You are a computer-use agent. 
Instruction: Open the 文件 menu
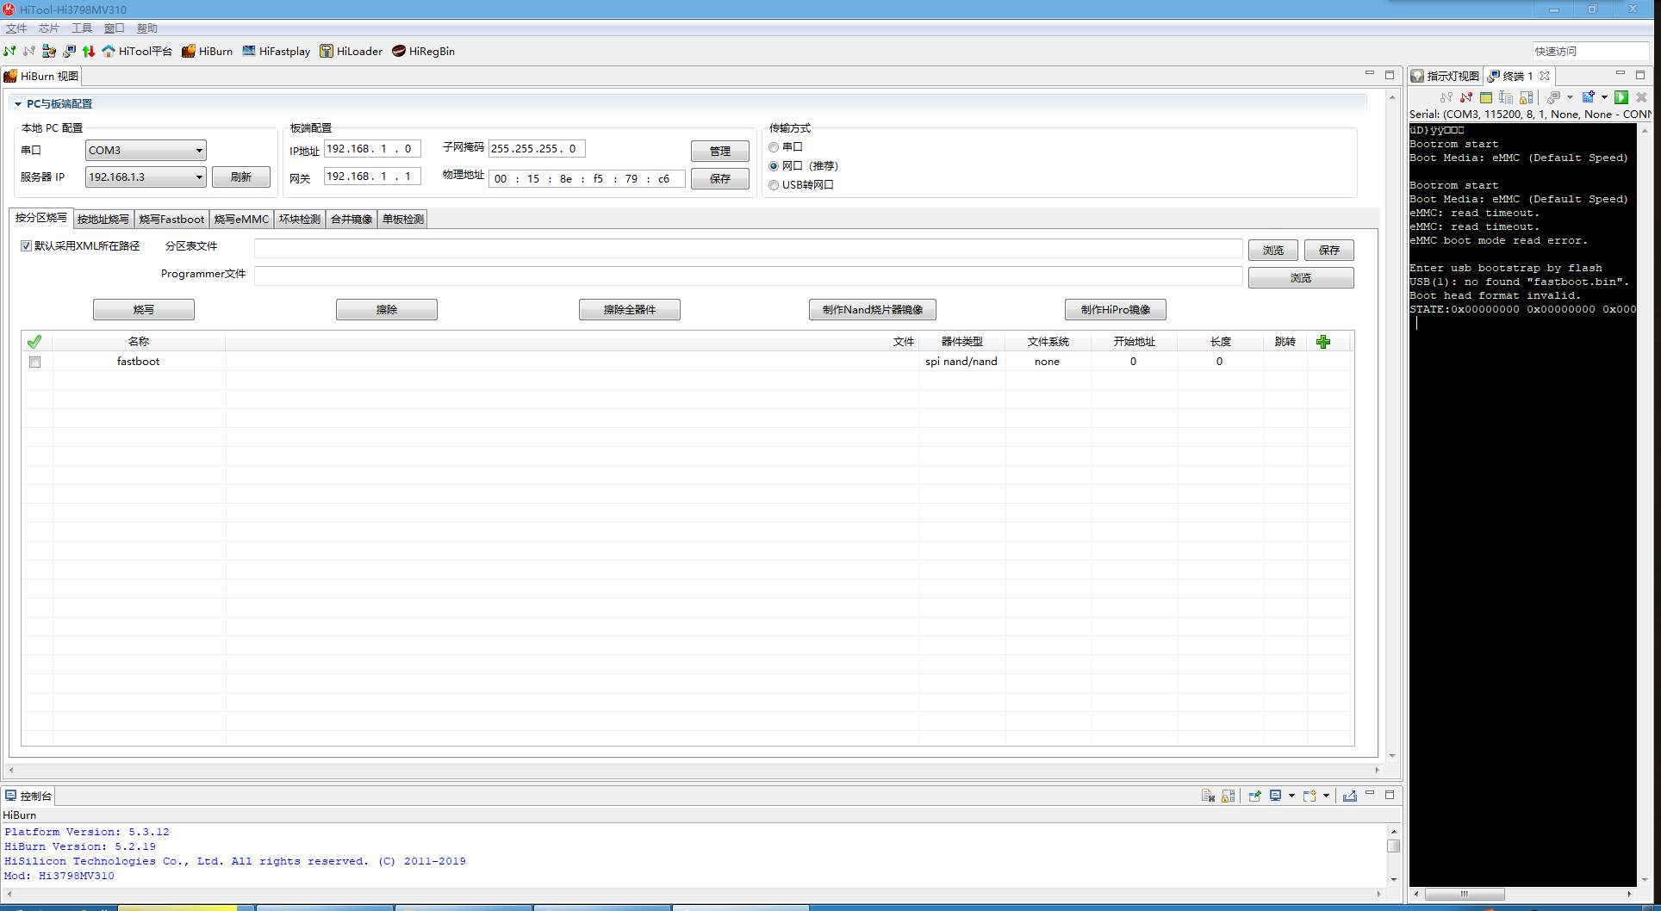pos(16,28)
